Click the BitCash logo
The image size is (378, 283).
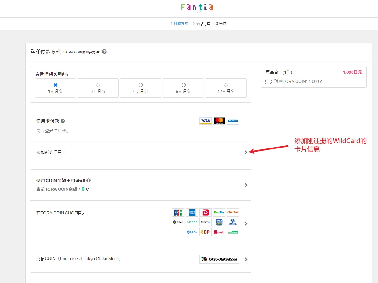(178, 222)
